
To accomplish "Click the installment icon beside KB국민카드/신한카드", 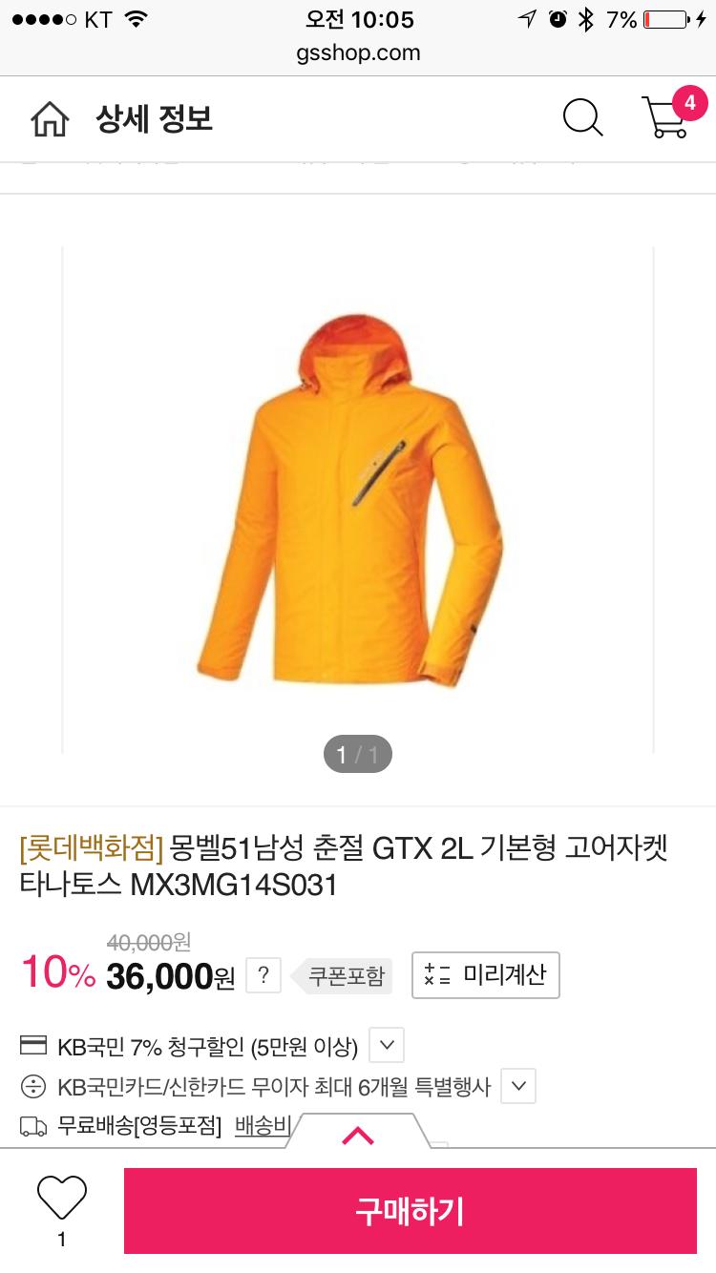I will 33,1086.
